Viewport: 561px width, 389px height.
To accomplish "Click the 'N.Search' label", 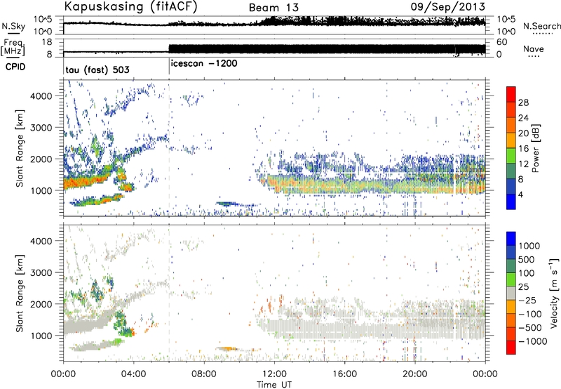I will tap(541, 26).
